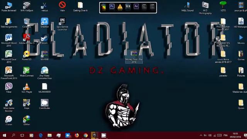
Task: Open the cours 4eme annee 2016-2017 folder
Action: tap(223, 57)
